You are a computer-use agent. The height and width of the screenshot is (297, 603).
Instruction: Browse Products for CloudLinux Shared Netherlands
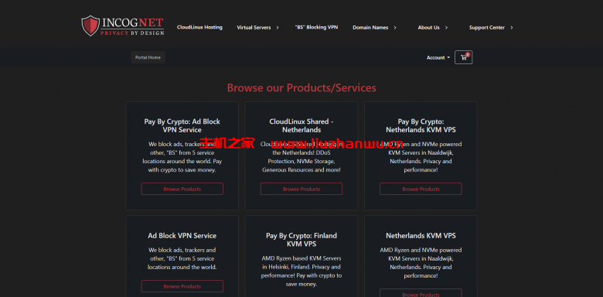click(x=301, y=189)
